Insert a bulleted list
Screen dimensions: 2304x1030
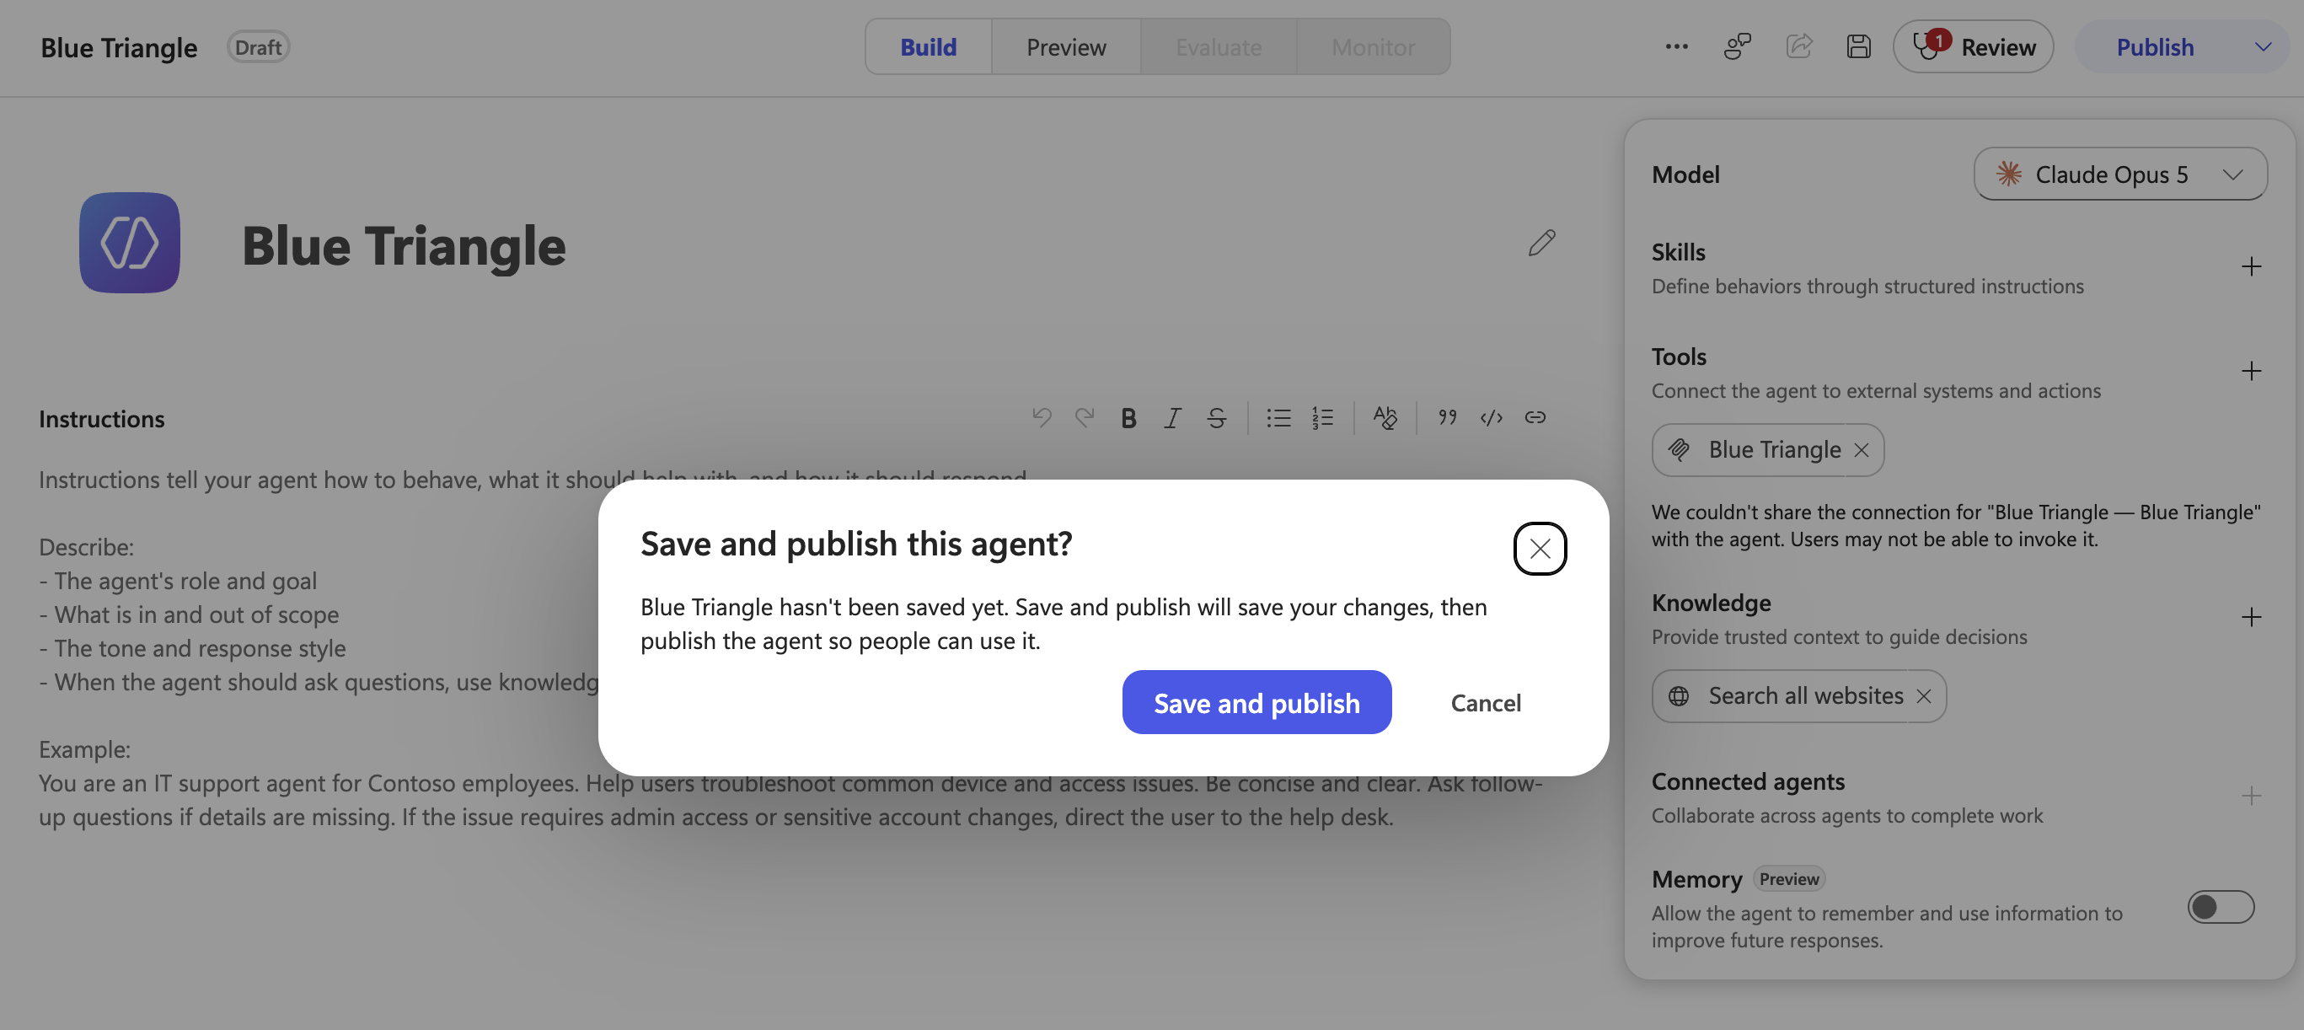coord(1278,418)
